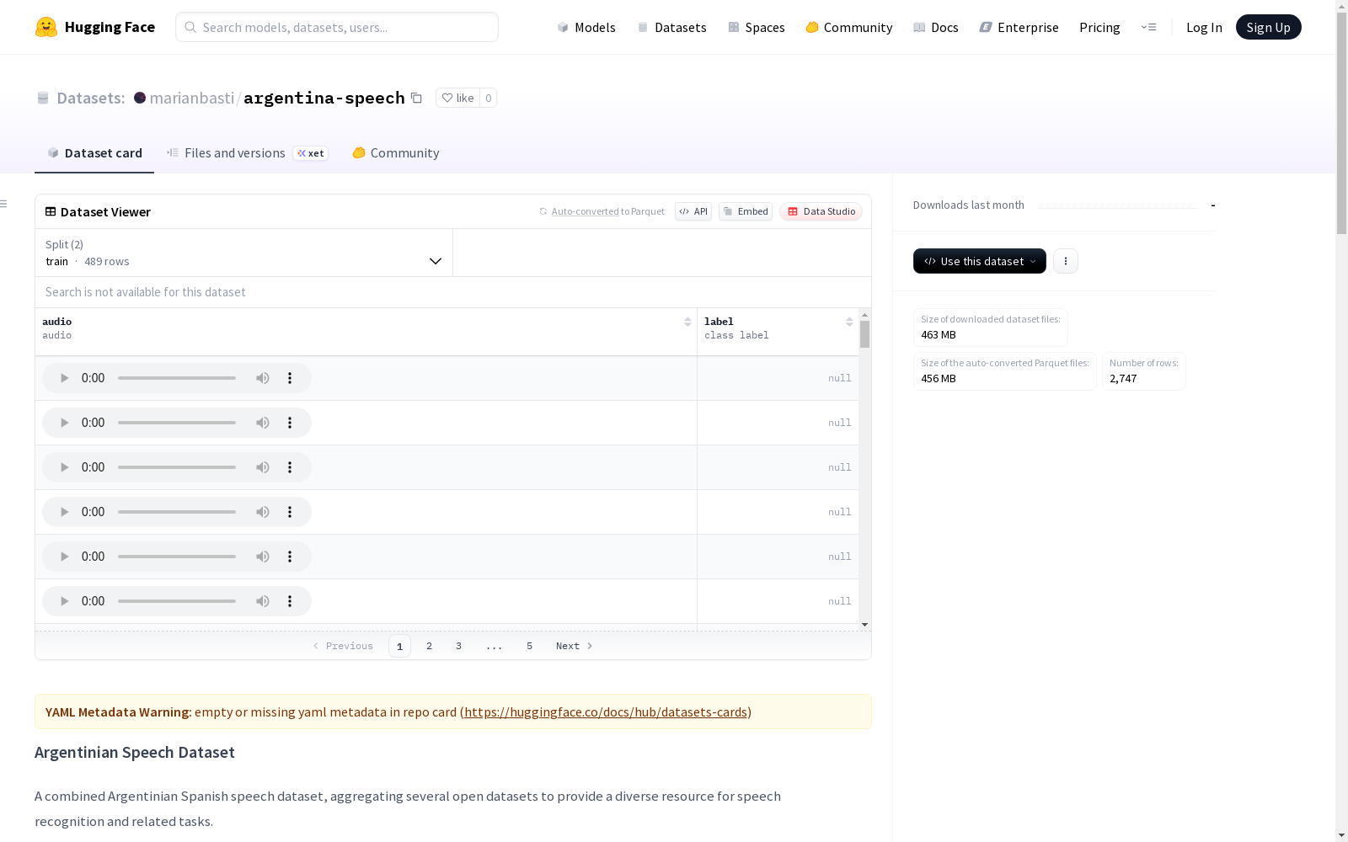Screen dimensions: 1348x842
Task: Play audio in the second table row
Action: (64, 423)
